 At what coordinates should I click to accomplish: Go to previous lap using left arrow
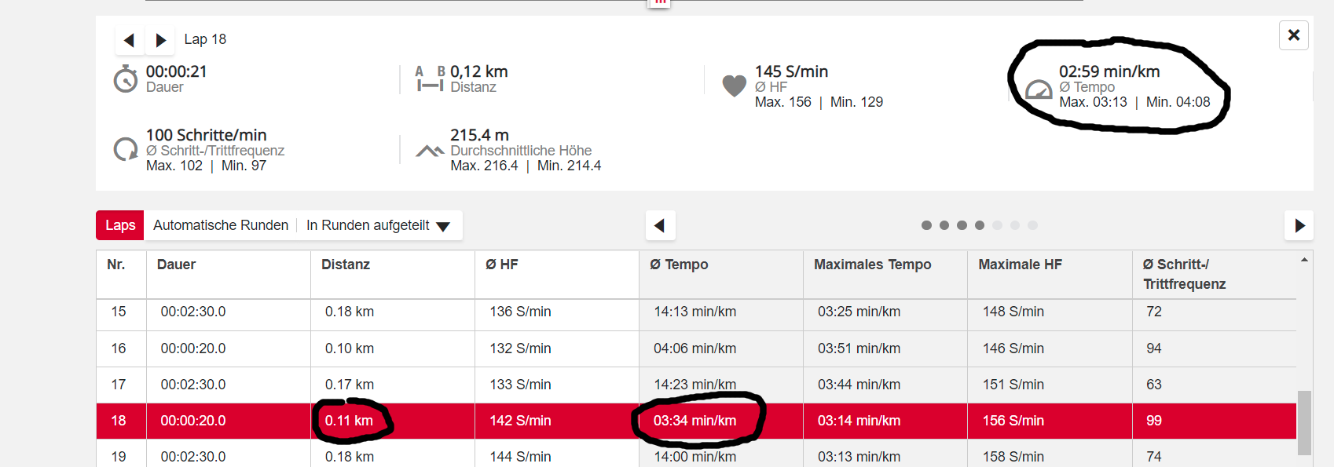point(129,40)
